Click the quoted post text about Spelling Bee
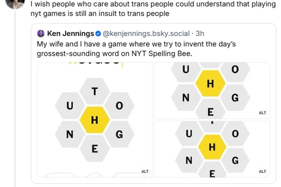 click(136, 49)
